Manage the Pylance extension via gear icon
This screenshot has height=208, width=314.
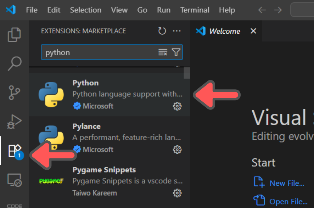(177, 150)
